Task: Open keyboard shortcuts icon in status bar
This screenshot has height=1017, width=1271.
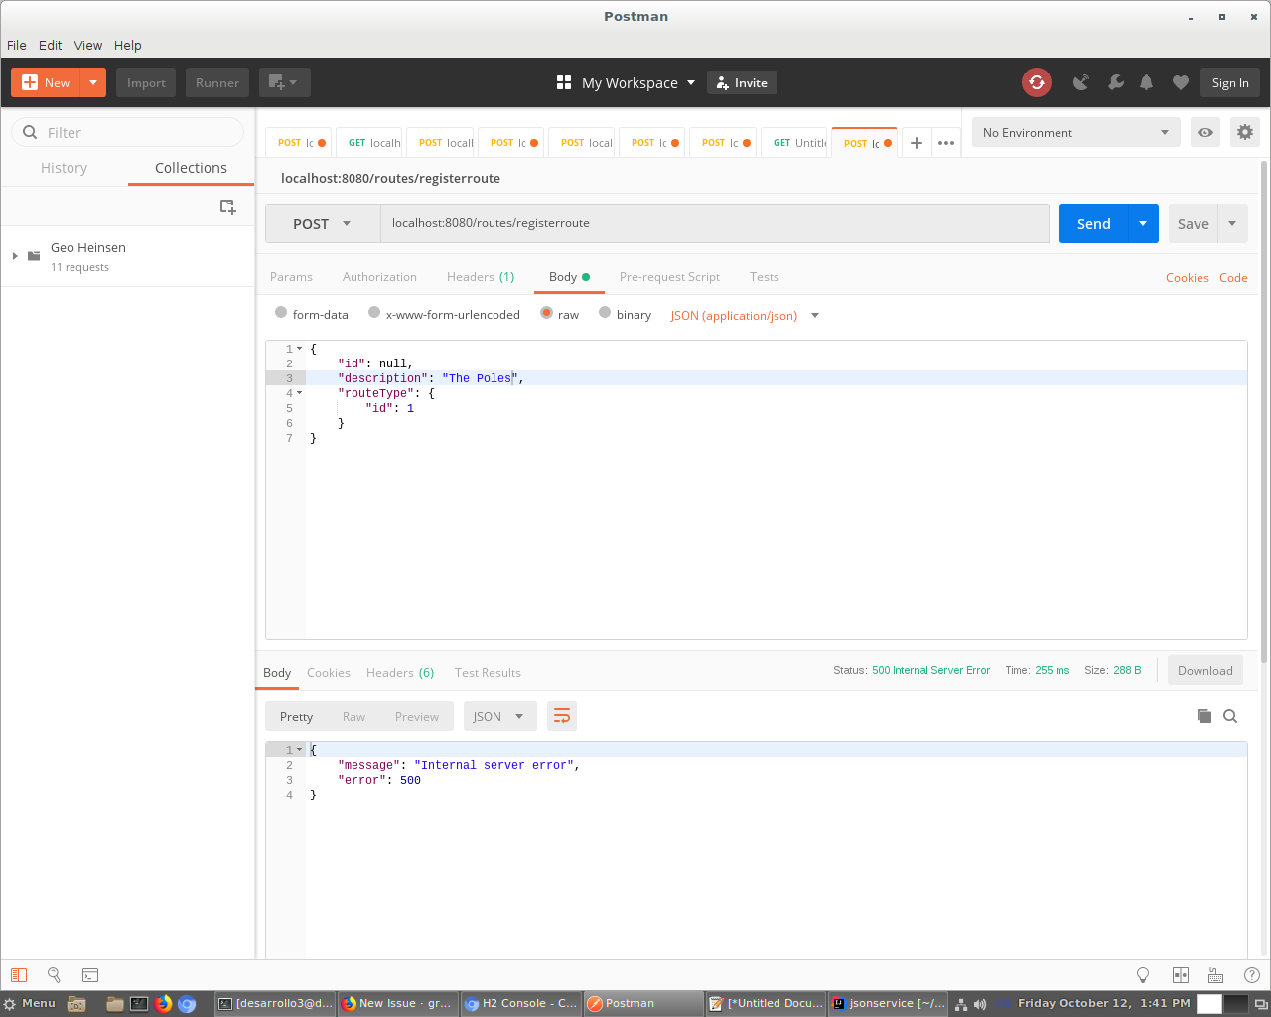Action: [x=1215, y=975]
